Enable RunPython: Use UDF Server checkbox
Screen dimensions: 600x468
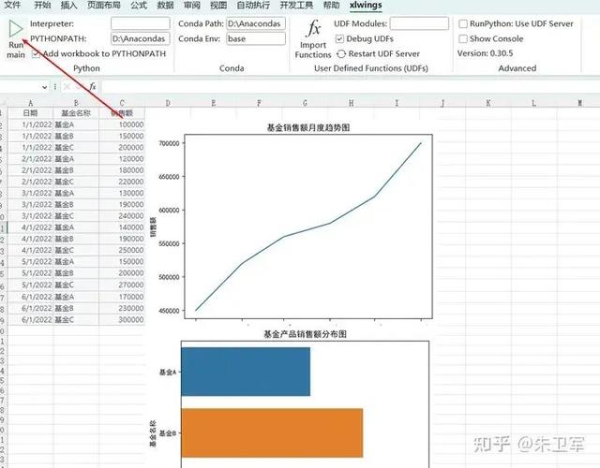click(463, 23)
